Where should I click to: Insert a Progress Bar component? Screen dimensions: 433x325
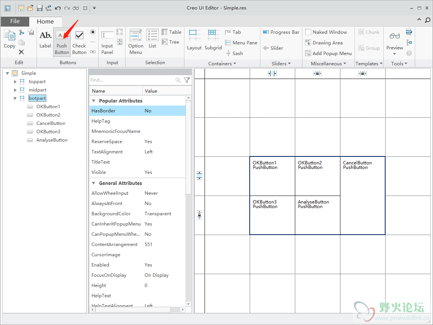pos(281,32)
